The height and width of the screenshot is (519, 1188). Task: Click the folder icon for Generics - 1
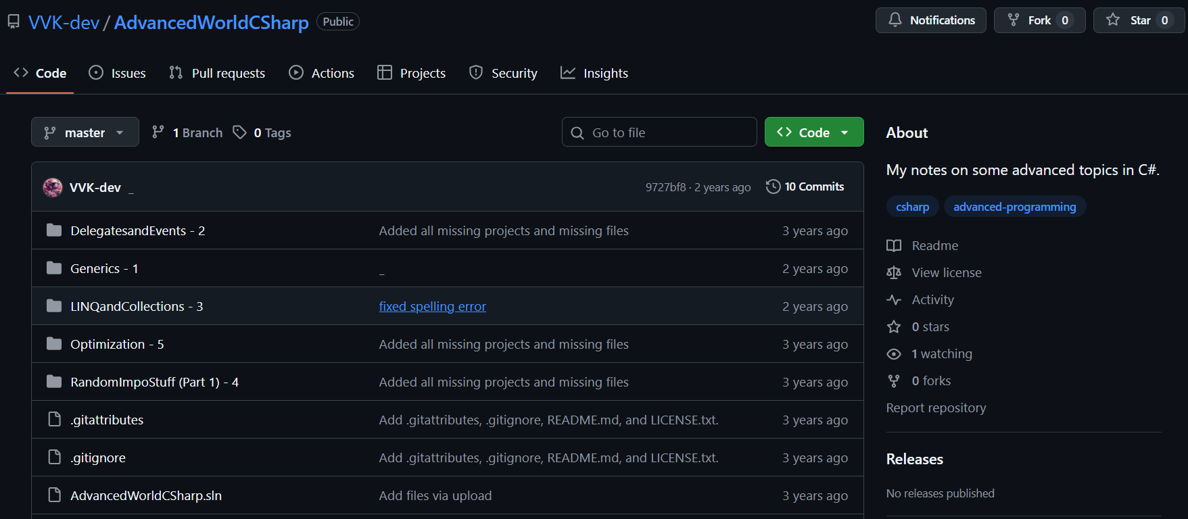(x=54, y=268)
